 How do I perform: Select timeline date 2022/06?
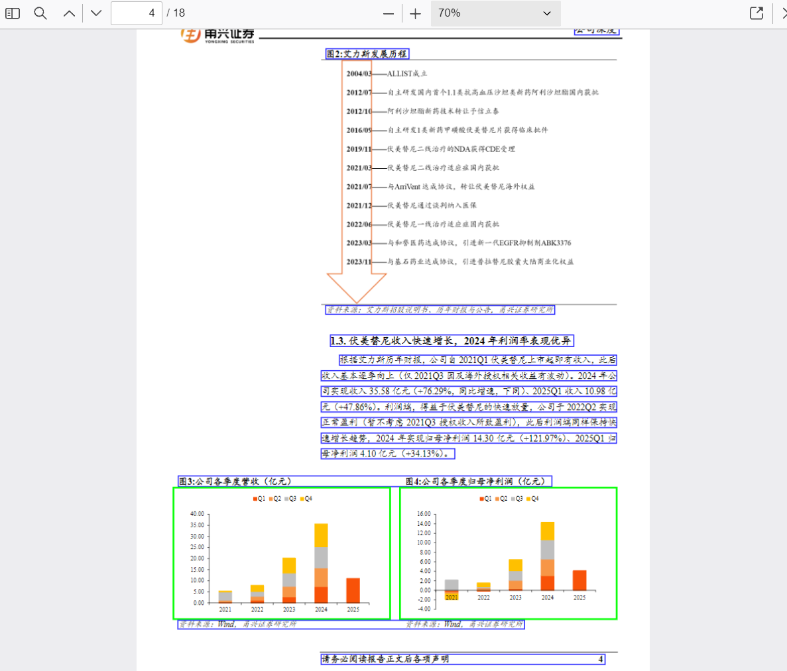[x=359, y=224]
